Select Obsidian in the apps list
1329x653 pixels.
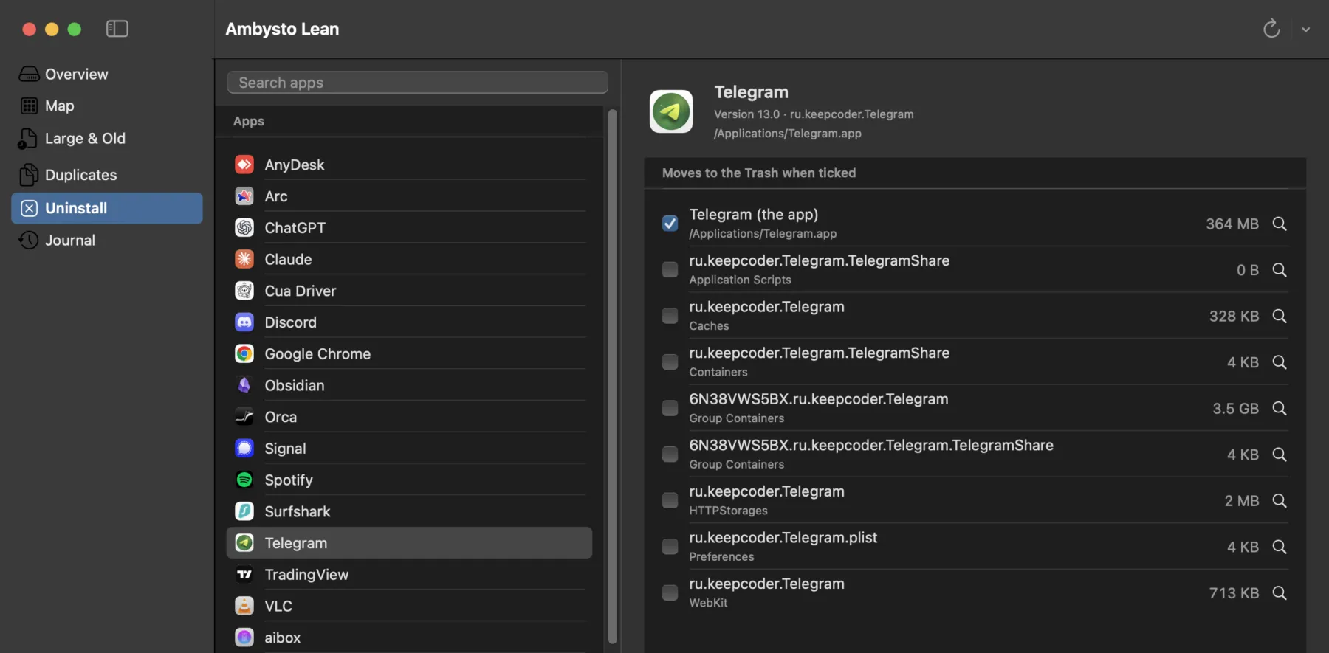pyautogui.click(x=410, y=385)
